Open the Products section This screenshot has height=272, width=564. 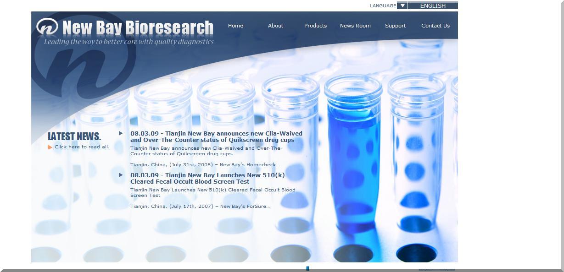[x=315, y=26]
